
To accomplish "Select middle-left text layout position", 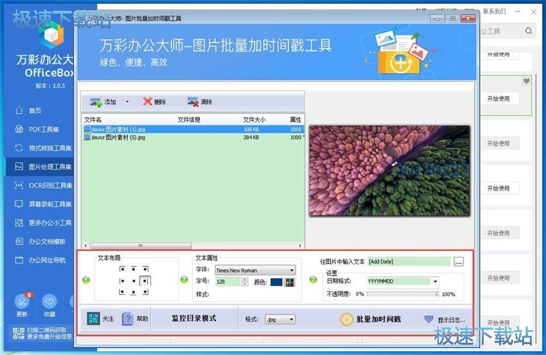I will point(122,281).
